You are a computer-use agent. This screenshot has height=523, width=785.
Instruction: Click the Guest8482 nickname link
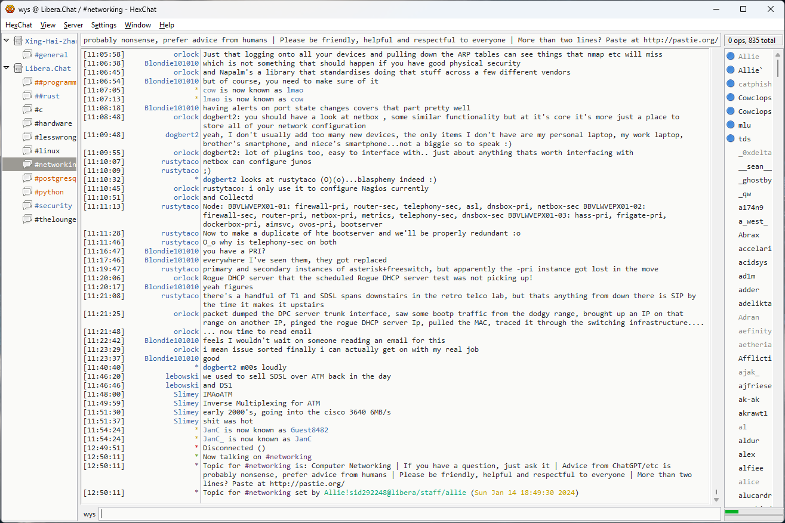tap(309, 430)
